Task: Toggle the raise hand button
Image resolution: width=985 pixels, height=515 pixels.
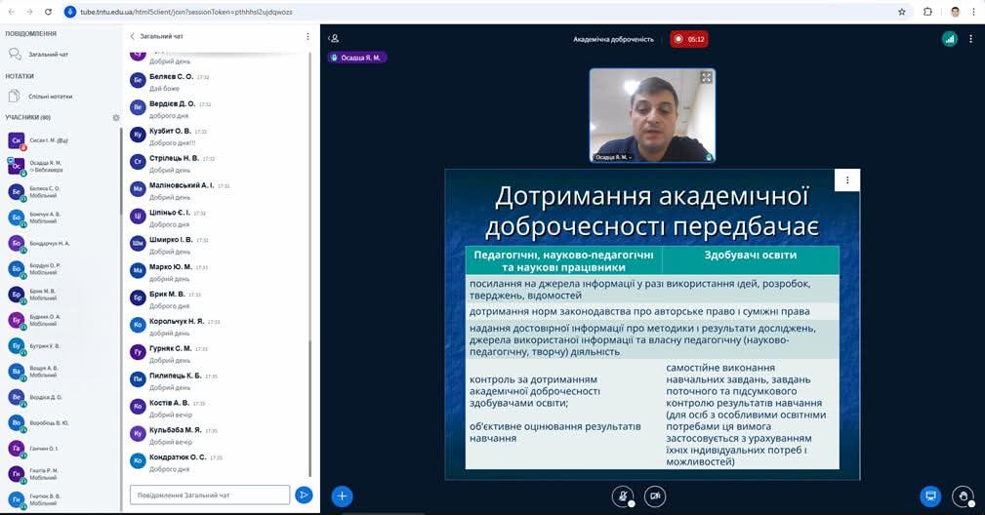Action: coord(963,495)
